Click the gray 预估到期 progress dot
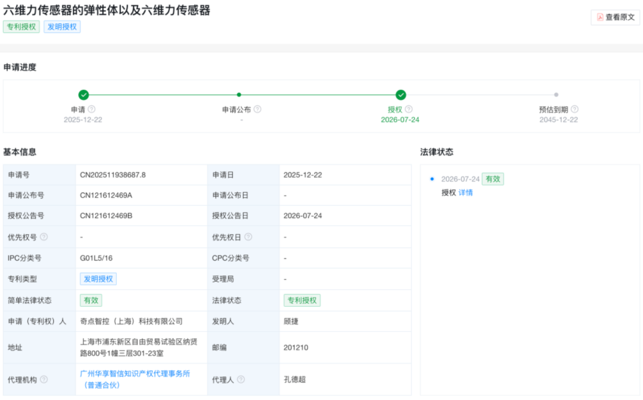Image resolution: width=643 pixels, height=400 pixels. click(x=556, y=95)
